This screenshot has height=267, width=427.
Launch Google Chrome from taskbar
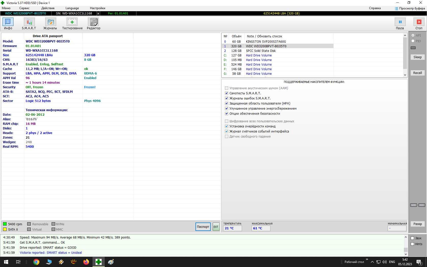click(36, 262)
